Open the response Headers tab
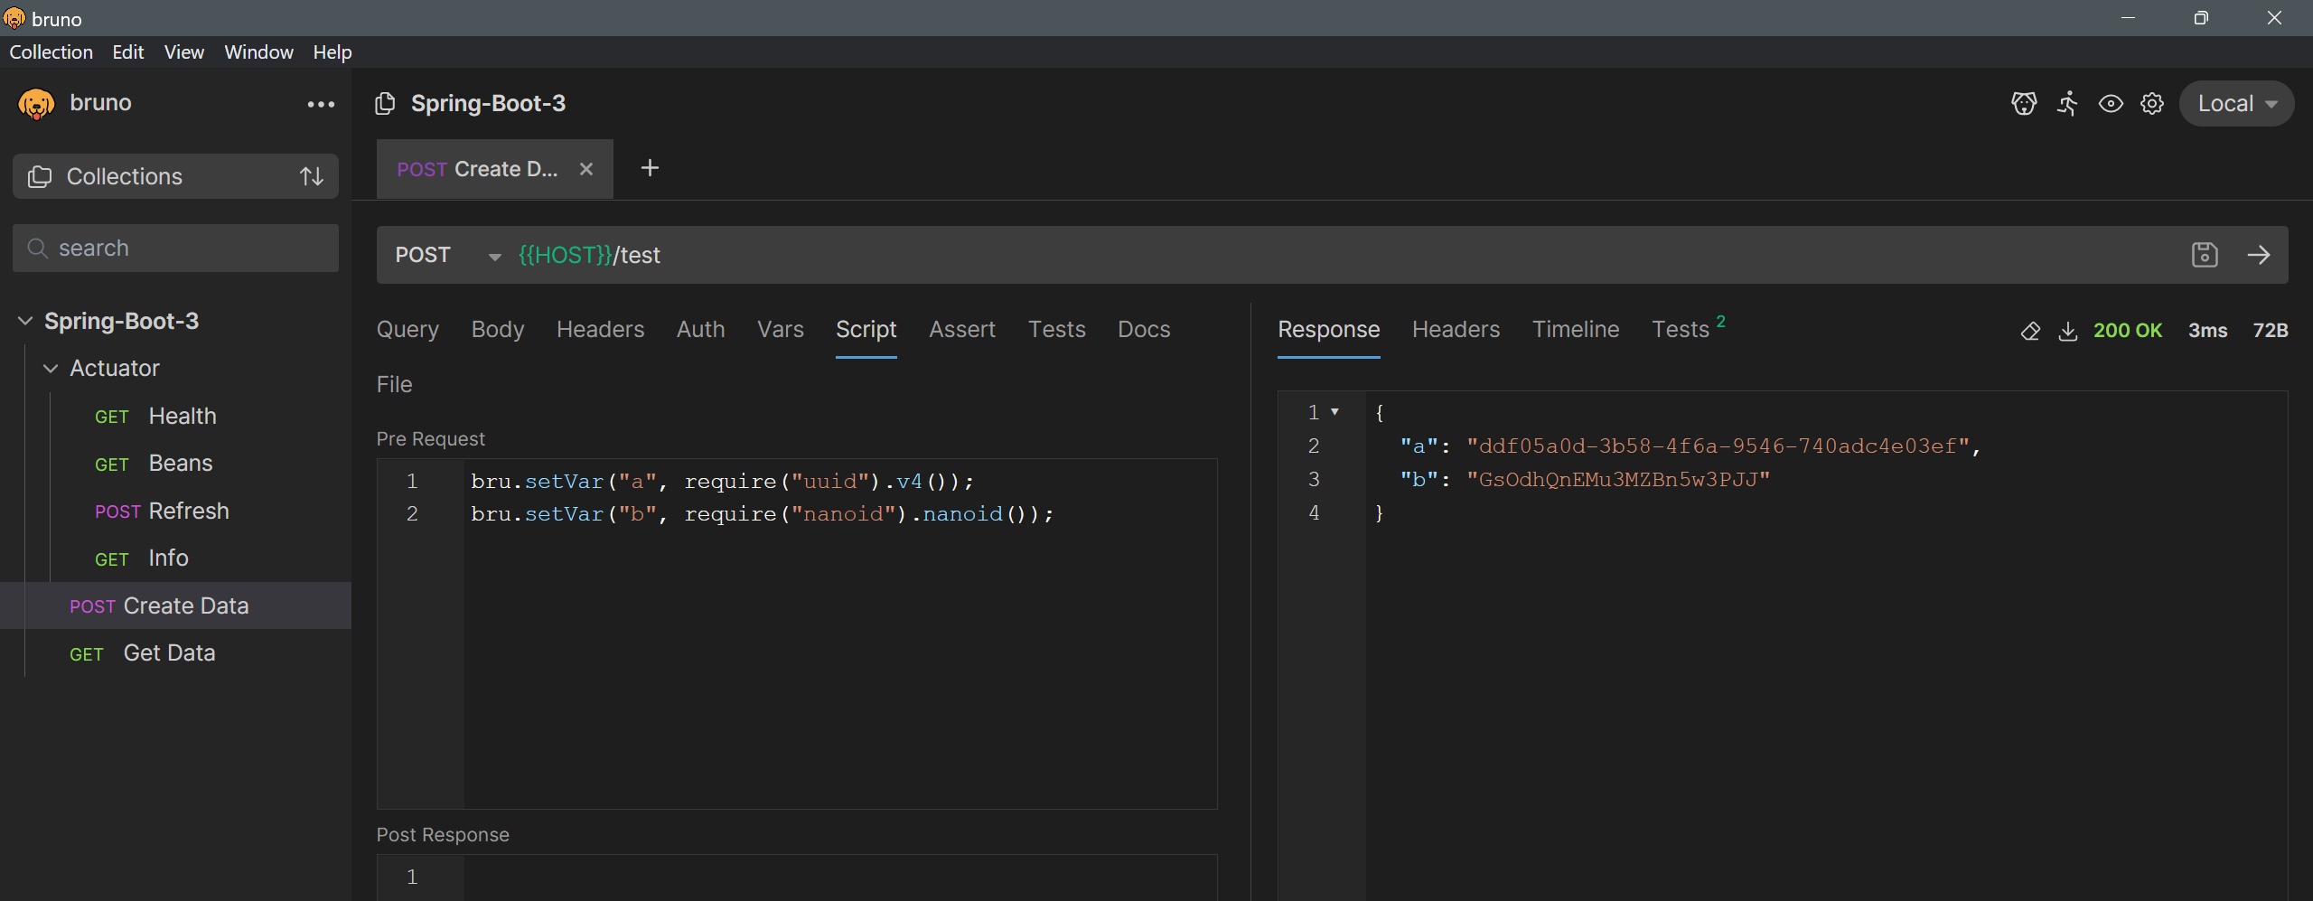 (x=1456, y=330)
